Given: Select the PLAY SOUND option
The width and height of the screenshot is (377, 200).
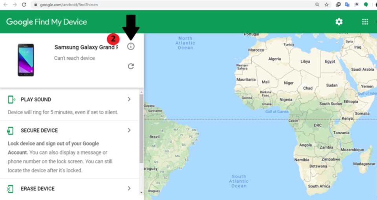Looking at the screenshot, I should point(70,105).
